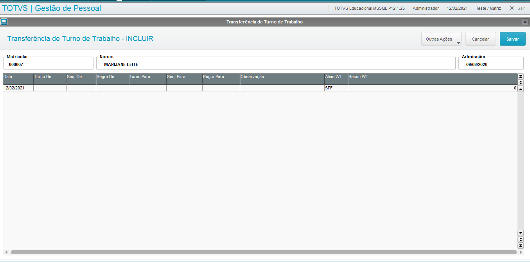The image size is (530, 262).
Task: Click the grid single up arrow
Action: pyautogui.click(x=521, y=89)
